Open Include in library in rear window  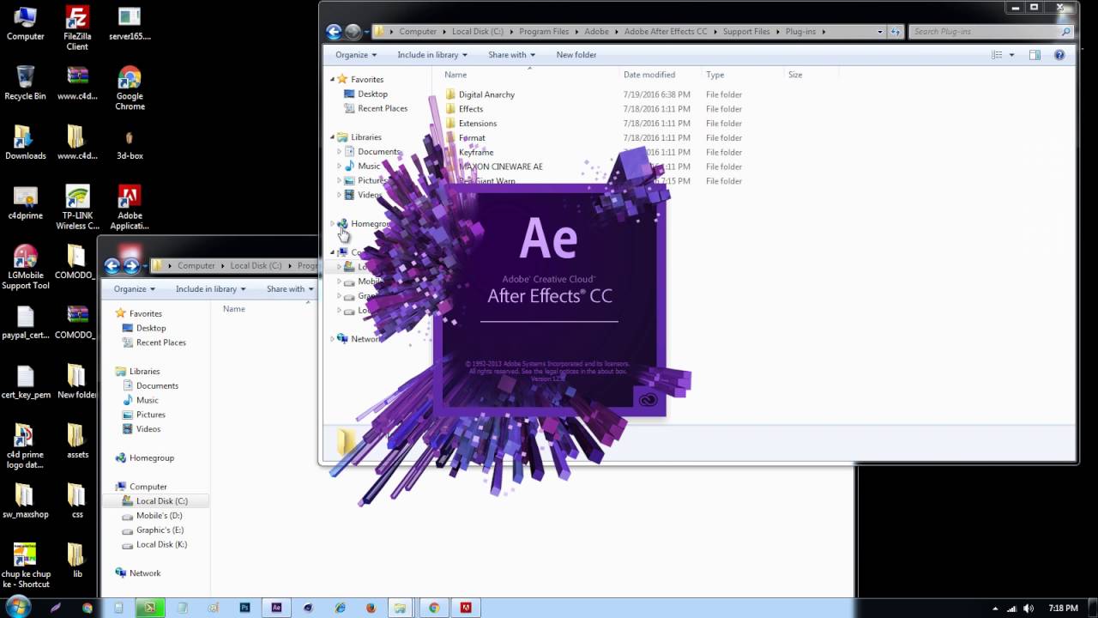coord(211,289)
